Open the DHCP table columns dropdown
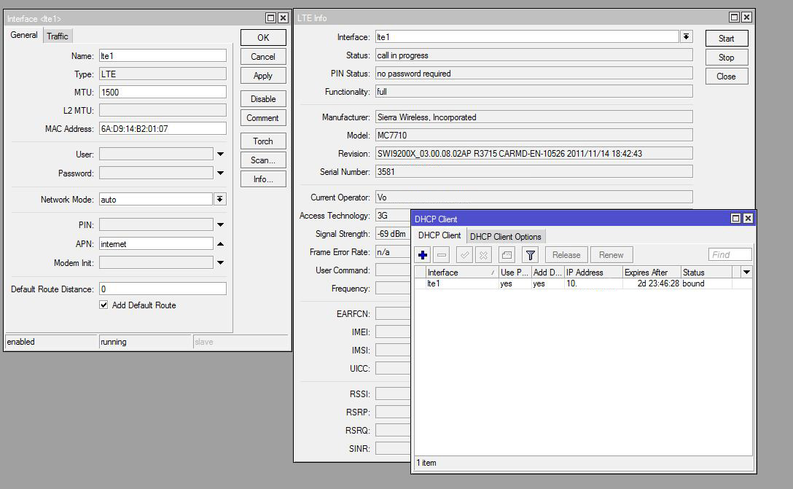The height and width of the screenshot is (489, 793). click(x=746, y=273)
